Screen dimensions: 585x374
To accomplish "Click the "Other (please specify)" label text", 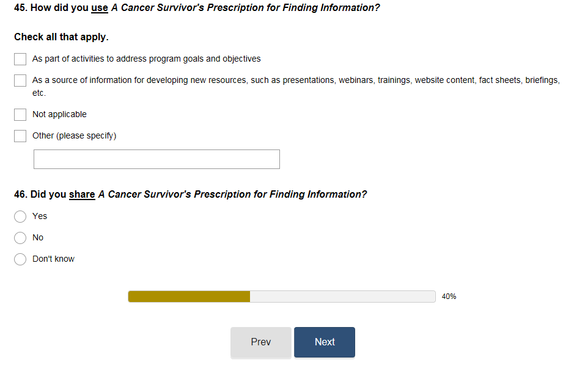I will [74, 136].
